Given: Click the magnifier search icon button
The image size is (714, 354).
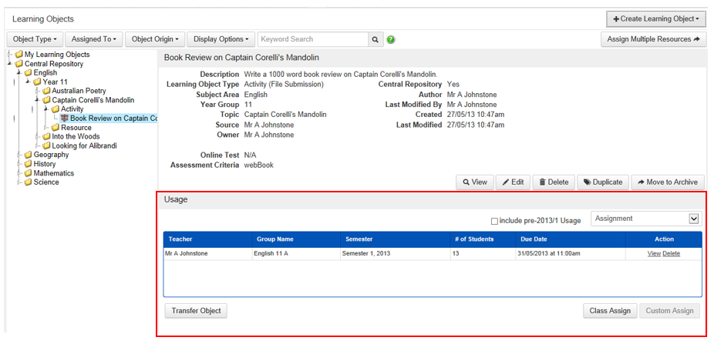Looking at the screenshot, I should coord(376,39).
